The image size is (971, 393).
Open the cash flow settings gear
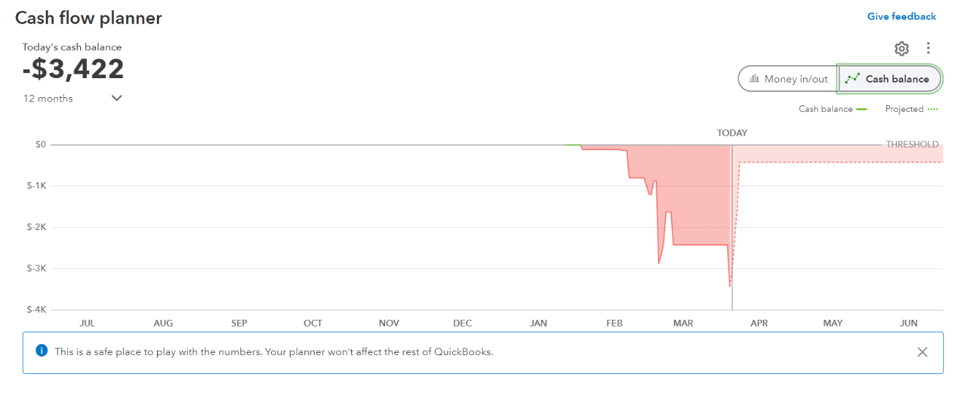coord(902,48)
